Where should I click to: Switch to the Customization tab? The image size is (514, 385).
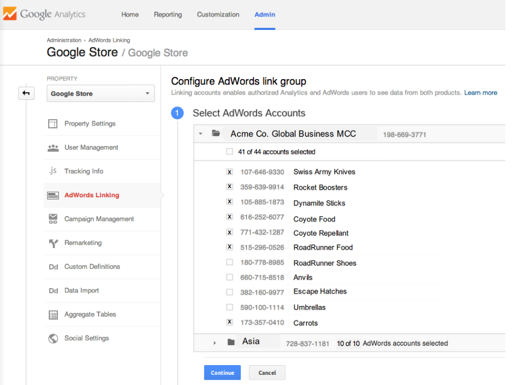218,14
